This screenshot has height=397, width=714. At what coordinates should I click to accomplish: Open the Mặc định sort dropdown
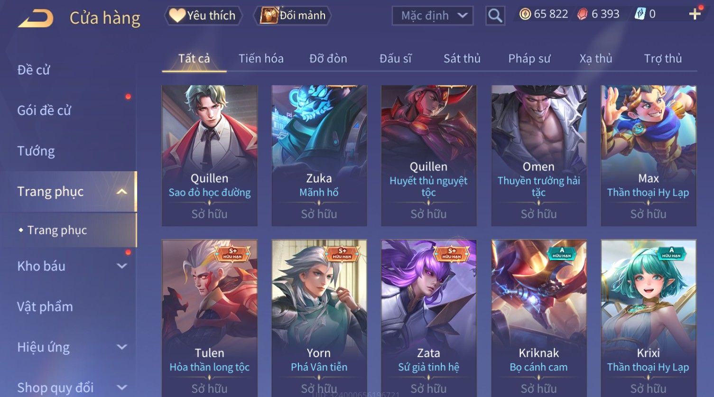(x=433, y=16)
